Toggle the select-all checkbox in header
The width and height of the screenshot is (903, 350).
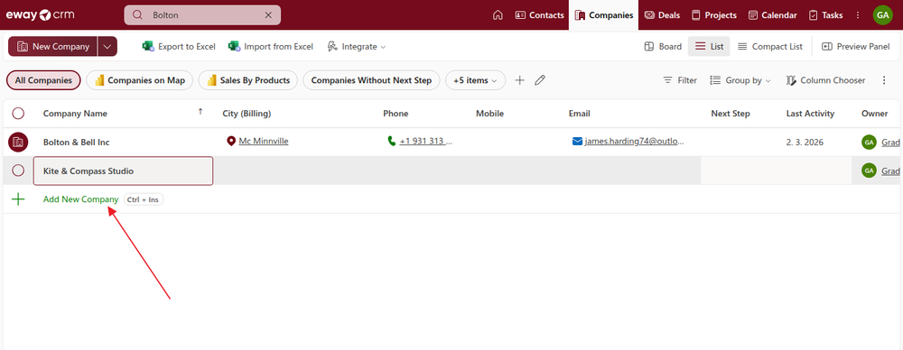pyautogui.click(x=18, y=114)
